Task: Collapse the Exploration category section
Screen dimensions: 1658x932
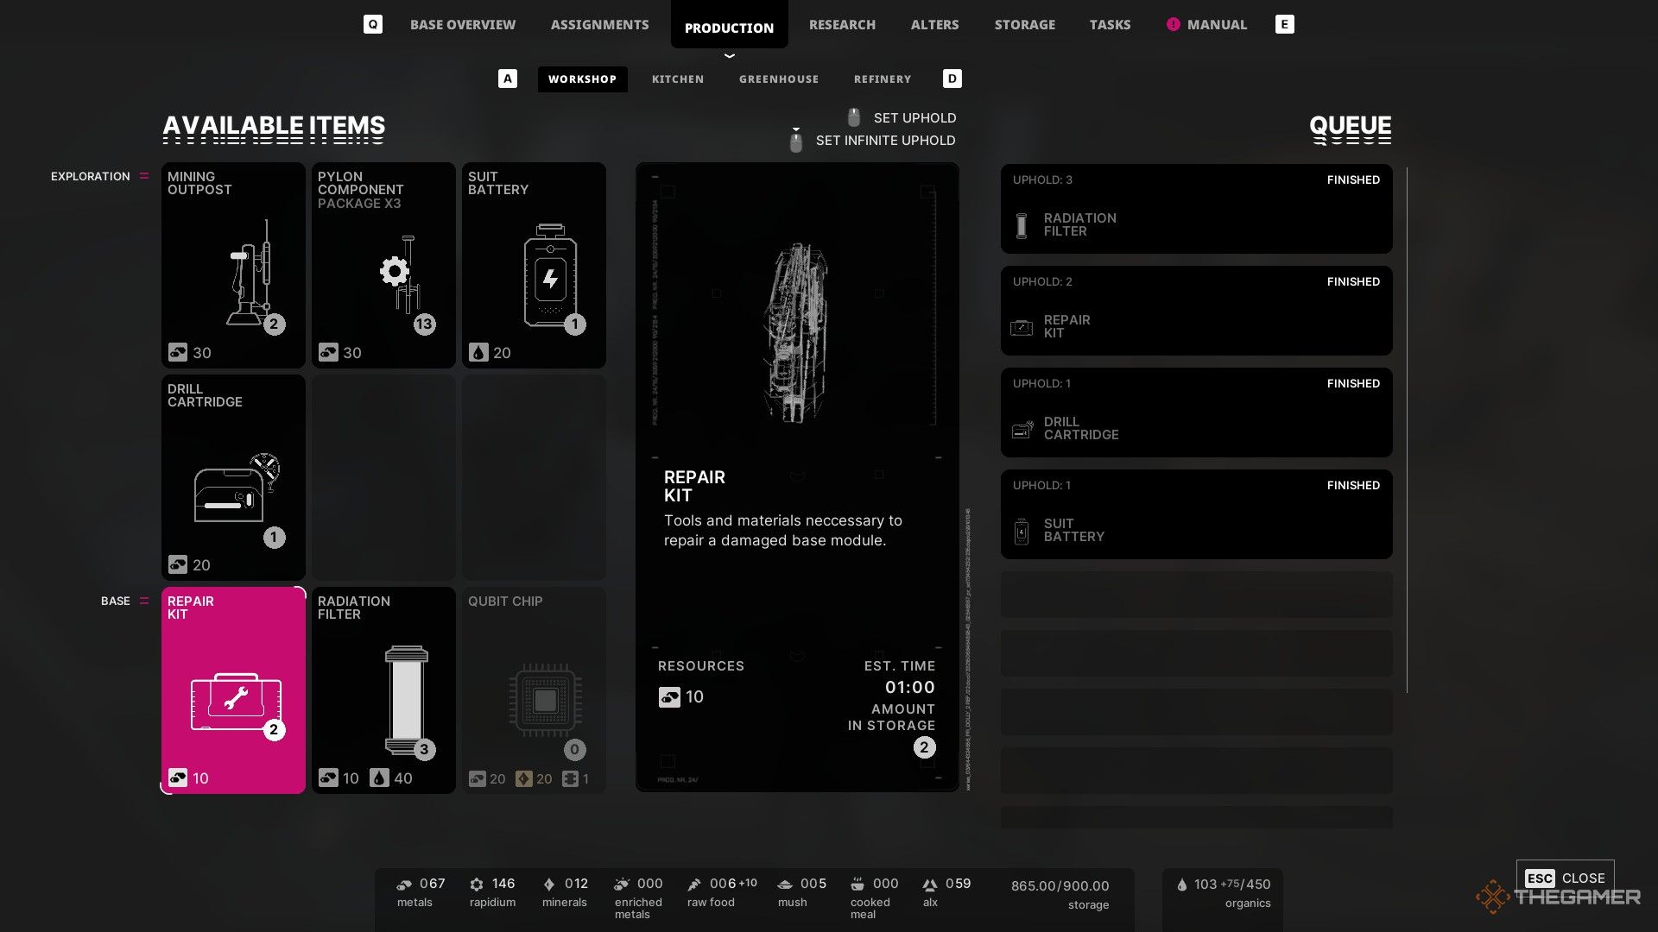Action: (x=144, y=176)
